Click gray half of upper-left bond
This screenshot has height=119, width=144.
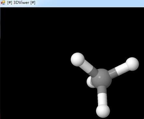(x=93, y=72)
